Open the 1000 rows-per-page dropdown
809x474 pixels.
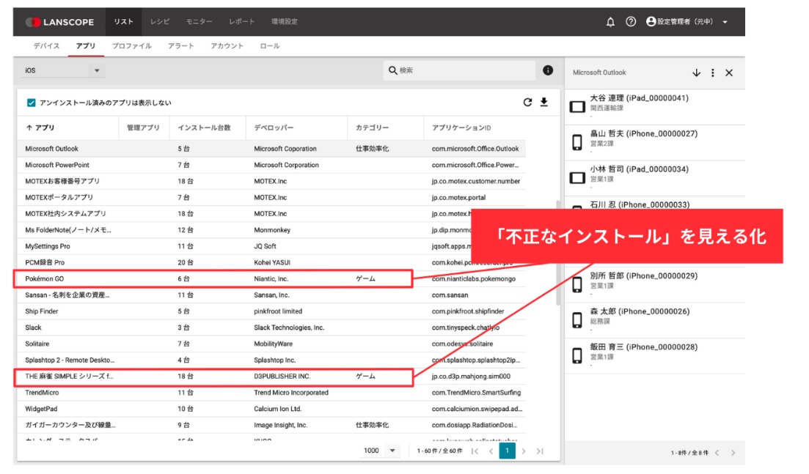pos(381,451)
